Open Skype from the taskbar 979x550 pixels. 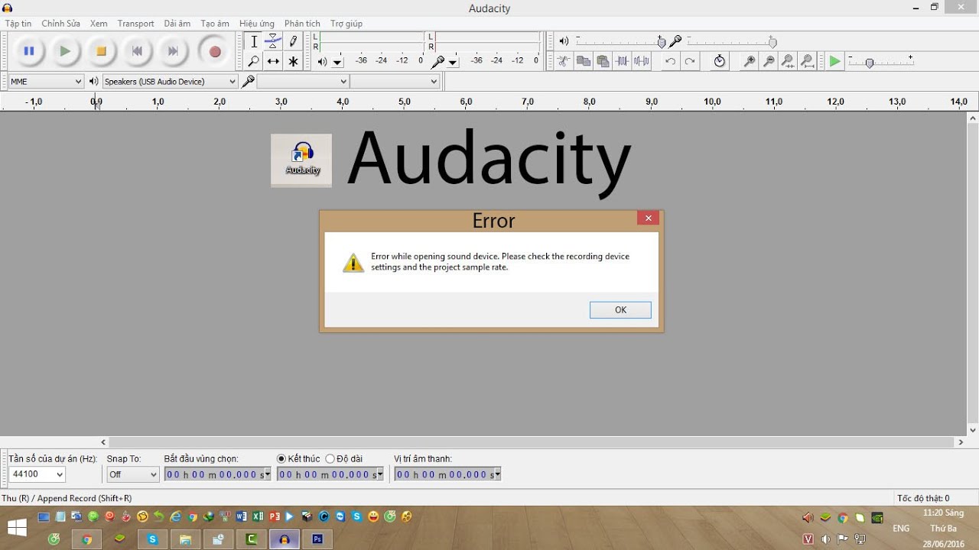[153, 539]
